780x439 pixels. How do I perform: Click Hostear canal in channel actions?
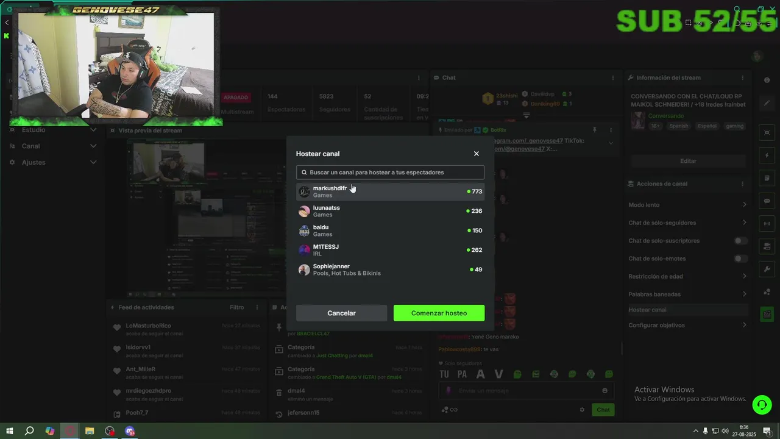point(687,310)
